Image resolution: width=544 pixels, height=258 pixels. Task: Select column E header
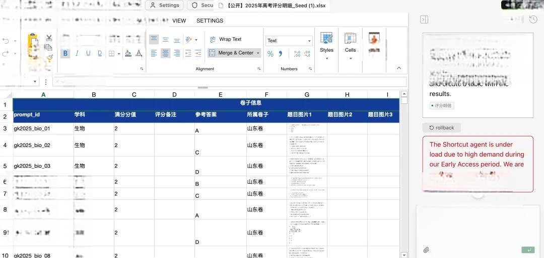221,94
